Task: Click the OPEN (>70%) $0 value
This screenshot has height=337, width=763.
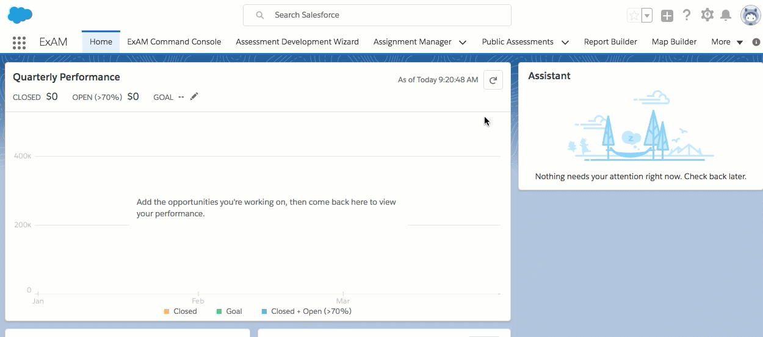Action: [x=133, y=96]
